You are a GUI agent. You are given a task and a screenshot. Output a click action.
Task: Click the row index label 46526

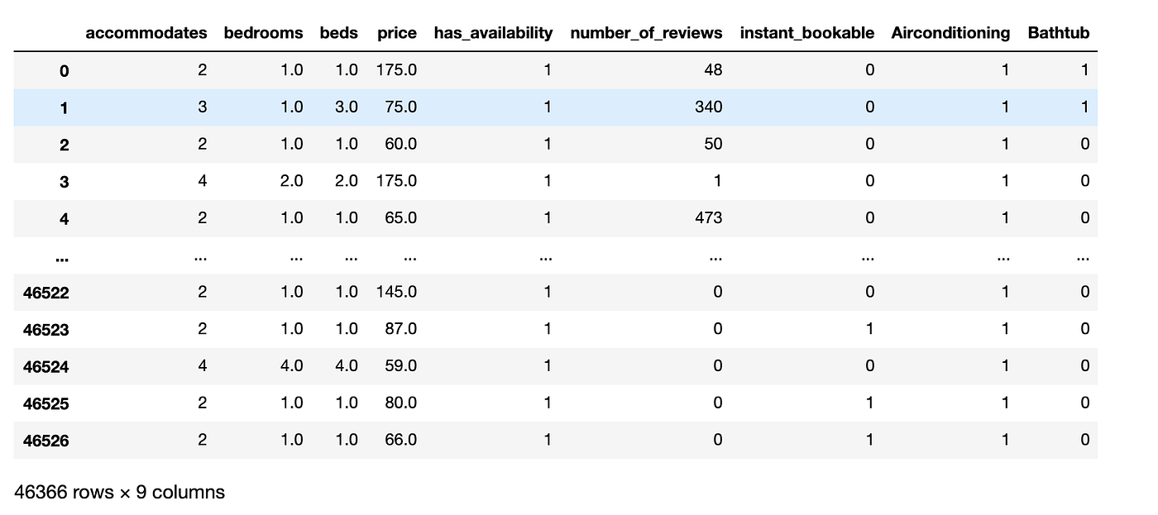point(46,441)
